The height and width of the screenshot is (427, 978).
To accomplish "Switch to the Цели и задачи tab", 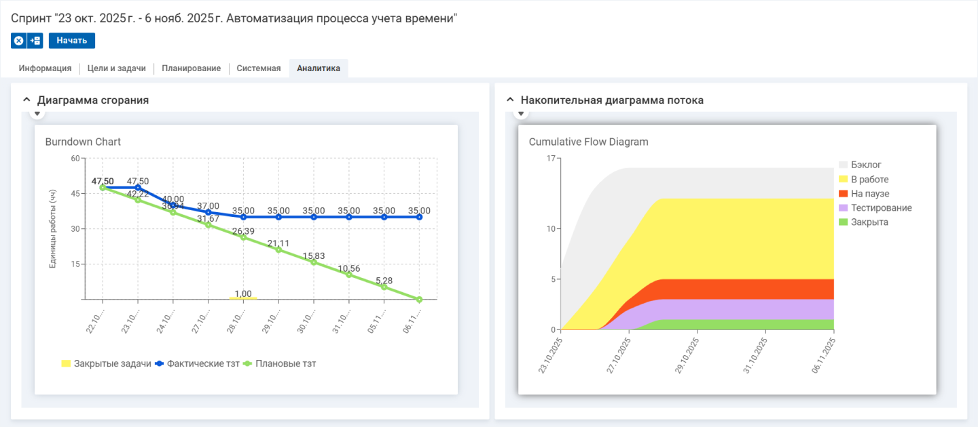I will coord(117,68).
